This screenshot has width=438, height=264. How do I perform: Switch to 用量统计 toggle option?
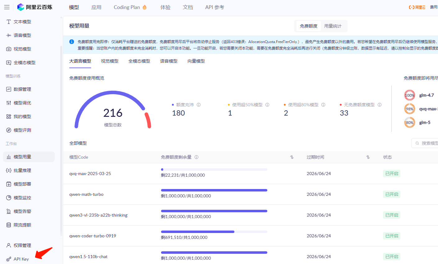(333, 26)
